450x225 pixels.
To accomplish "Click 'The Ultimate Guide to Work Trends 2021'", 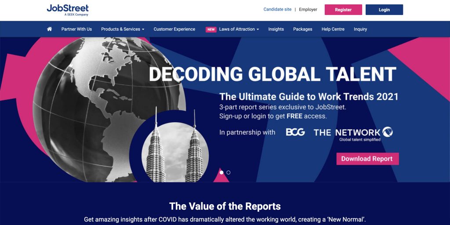I will point(309,97).
